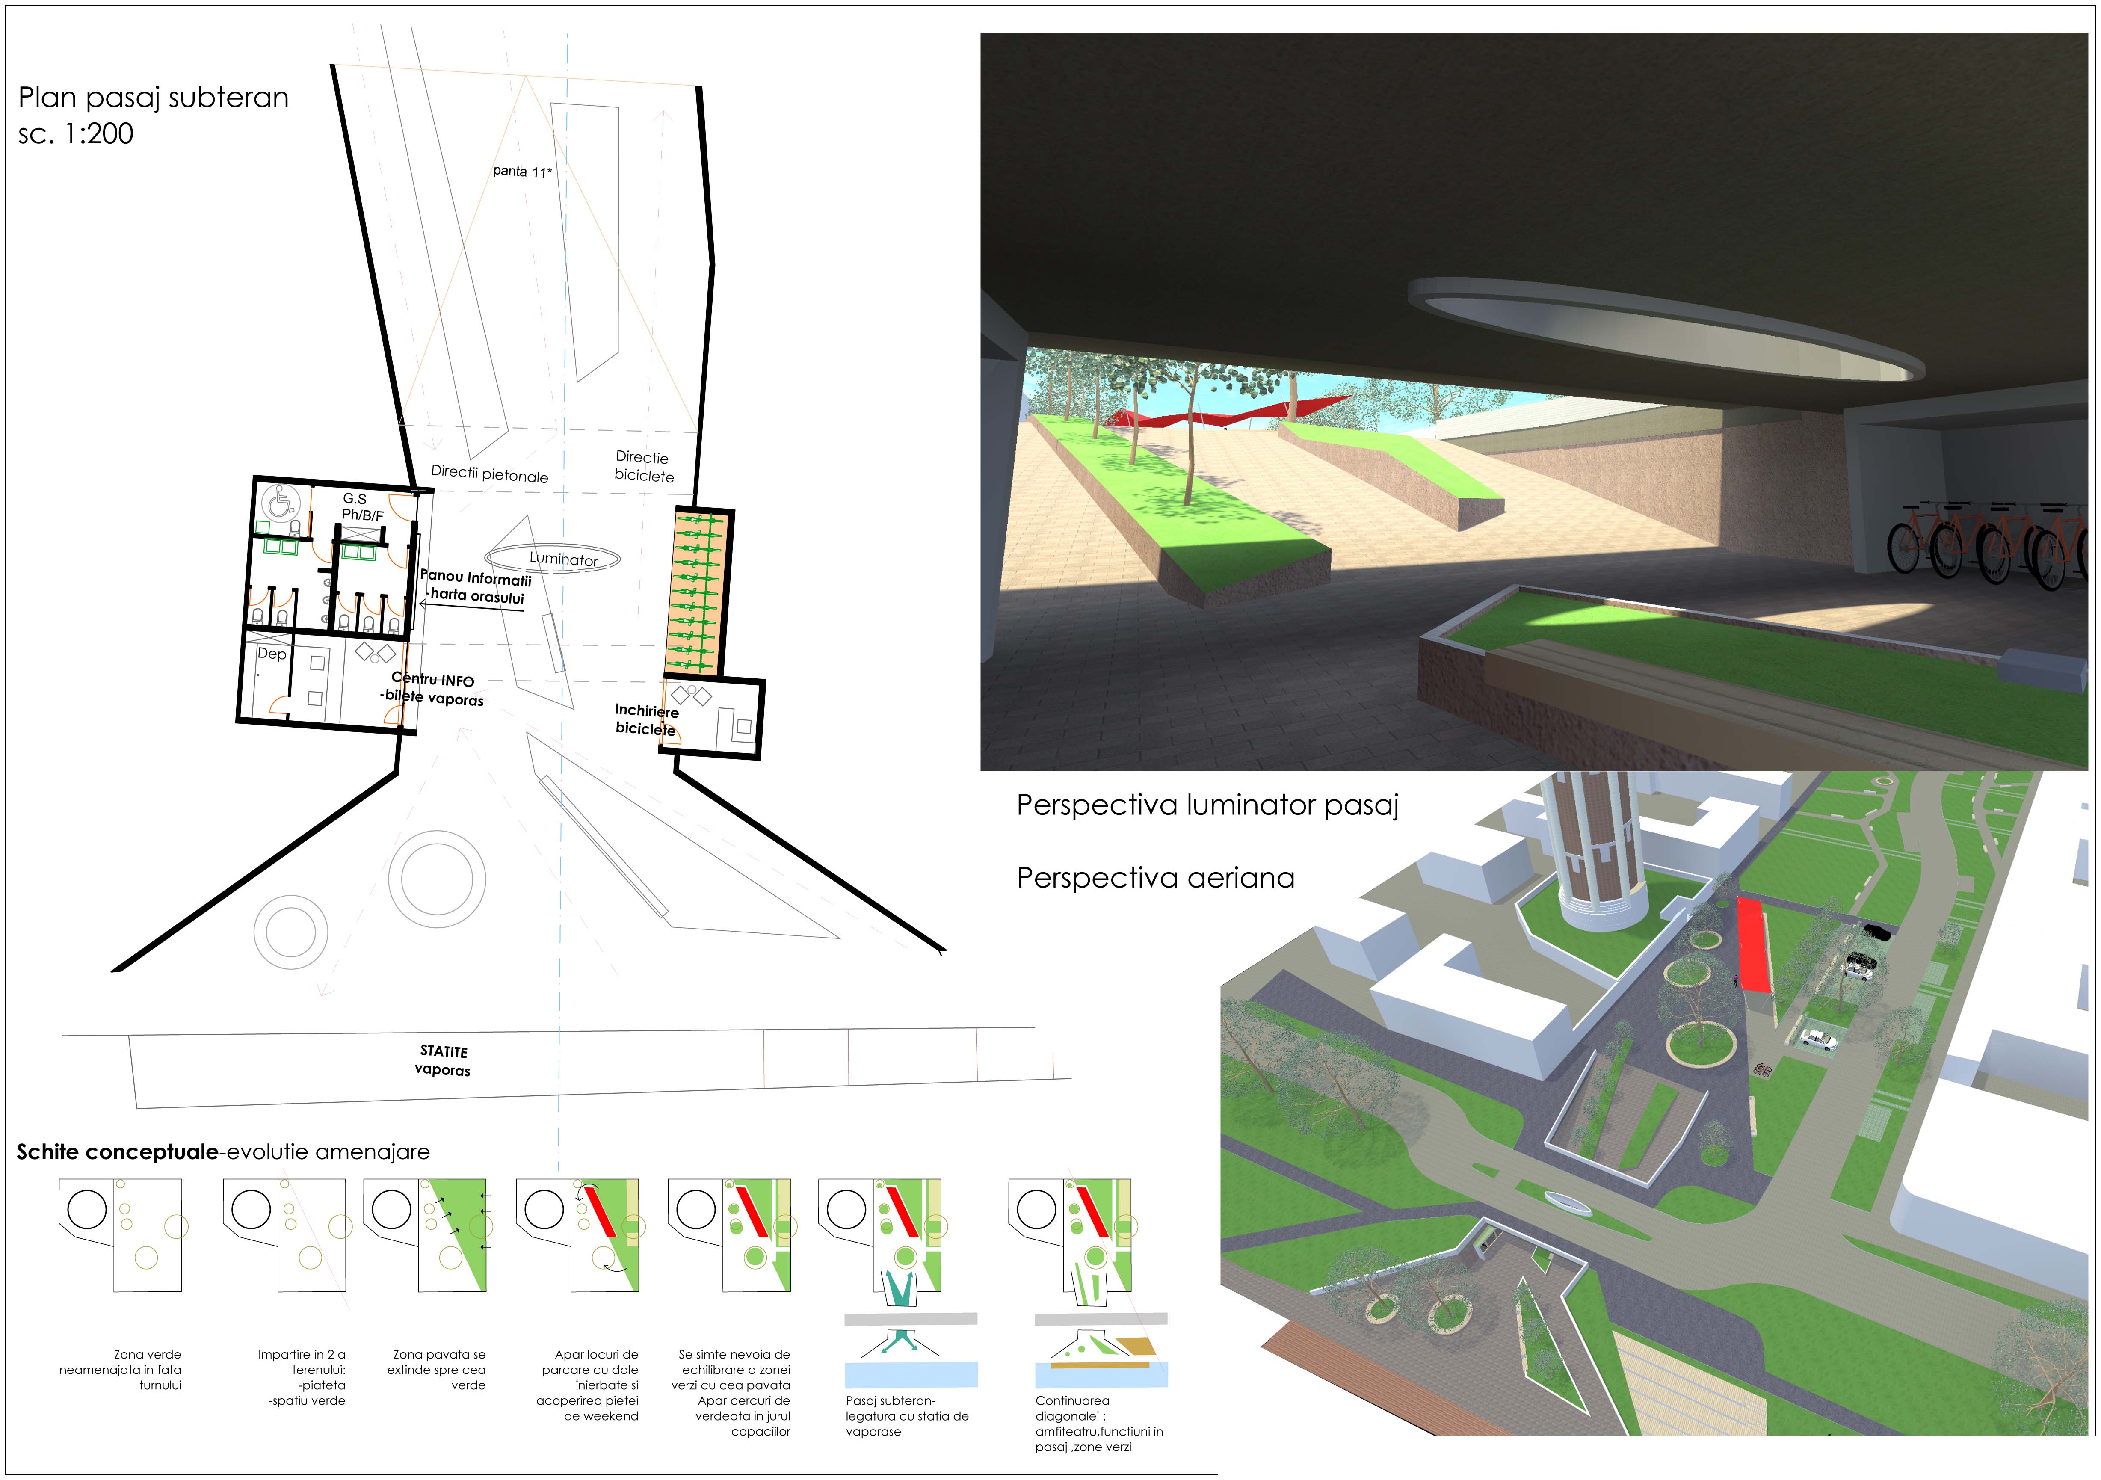Click the smaller double circle planter in plan
The height and width of the screenshot is (1480, 2101).
click(290, 932)
